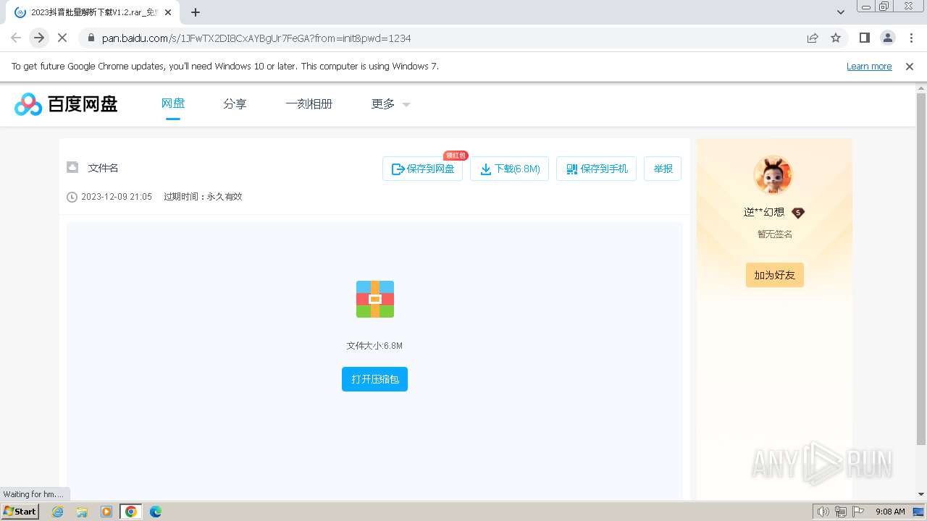Click the Baidu Netdisk logo
Screen dimensions: 927x521
(66, 104)
